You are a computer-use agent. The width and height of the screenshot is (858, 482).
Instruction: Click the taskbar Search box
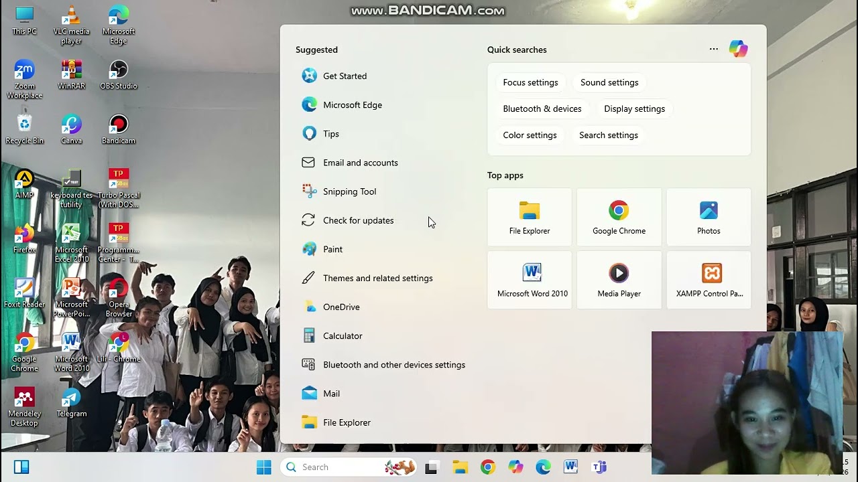[349, 467]
